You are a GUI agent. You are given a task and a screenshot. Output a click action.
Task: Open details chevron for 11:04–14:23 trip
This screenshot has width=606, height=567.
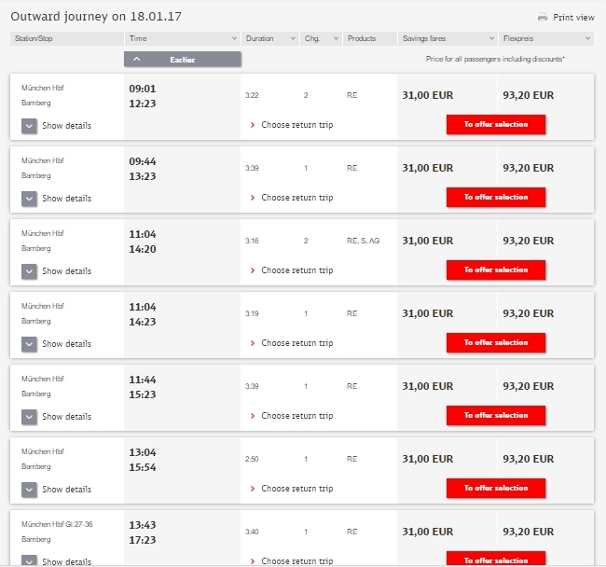[x=29, y=343]
